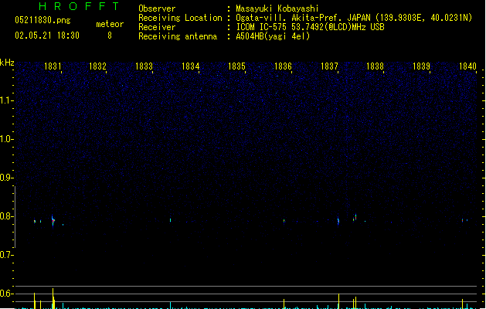Select ICOM IC-575 53.7492 MHz USB text
Viewport: 486px width, 309px height.
coord(311,27)
